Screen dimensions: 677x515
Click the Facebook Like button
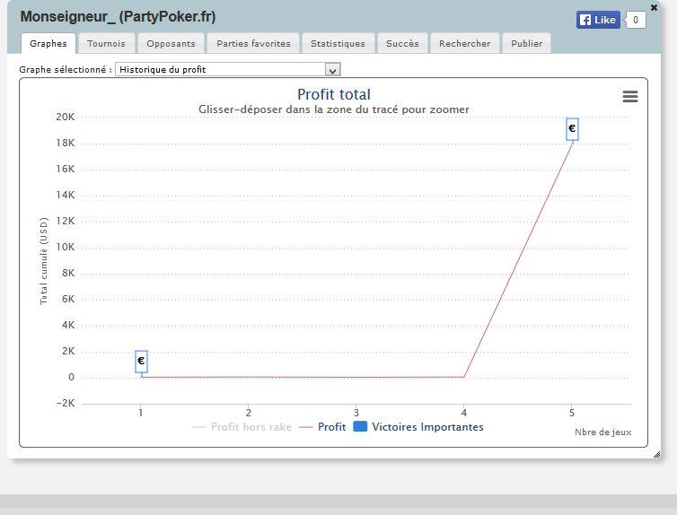pos(598,20)
